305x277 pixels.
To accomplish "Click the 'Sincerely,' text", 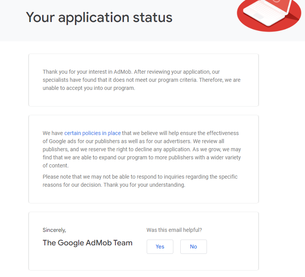I will click(54, 230).
